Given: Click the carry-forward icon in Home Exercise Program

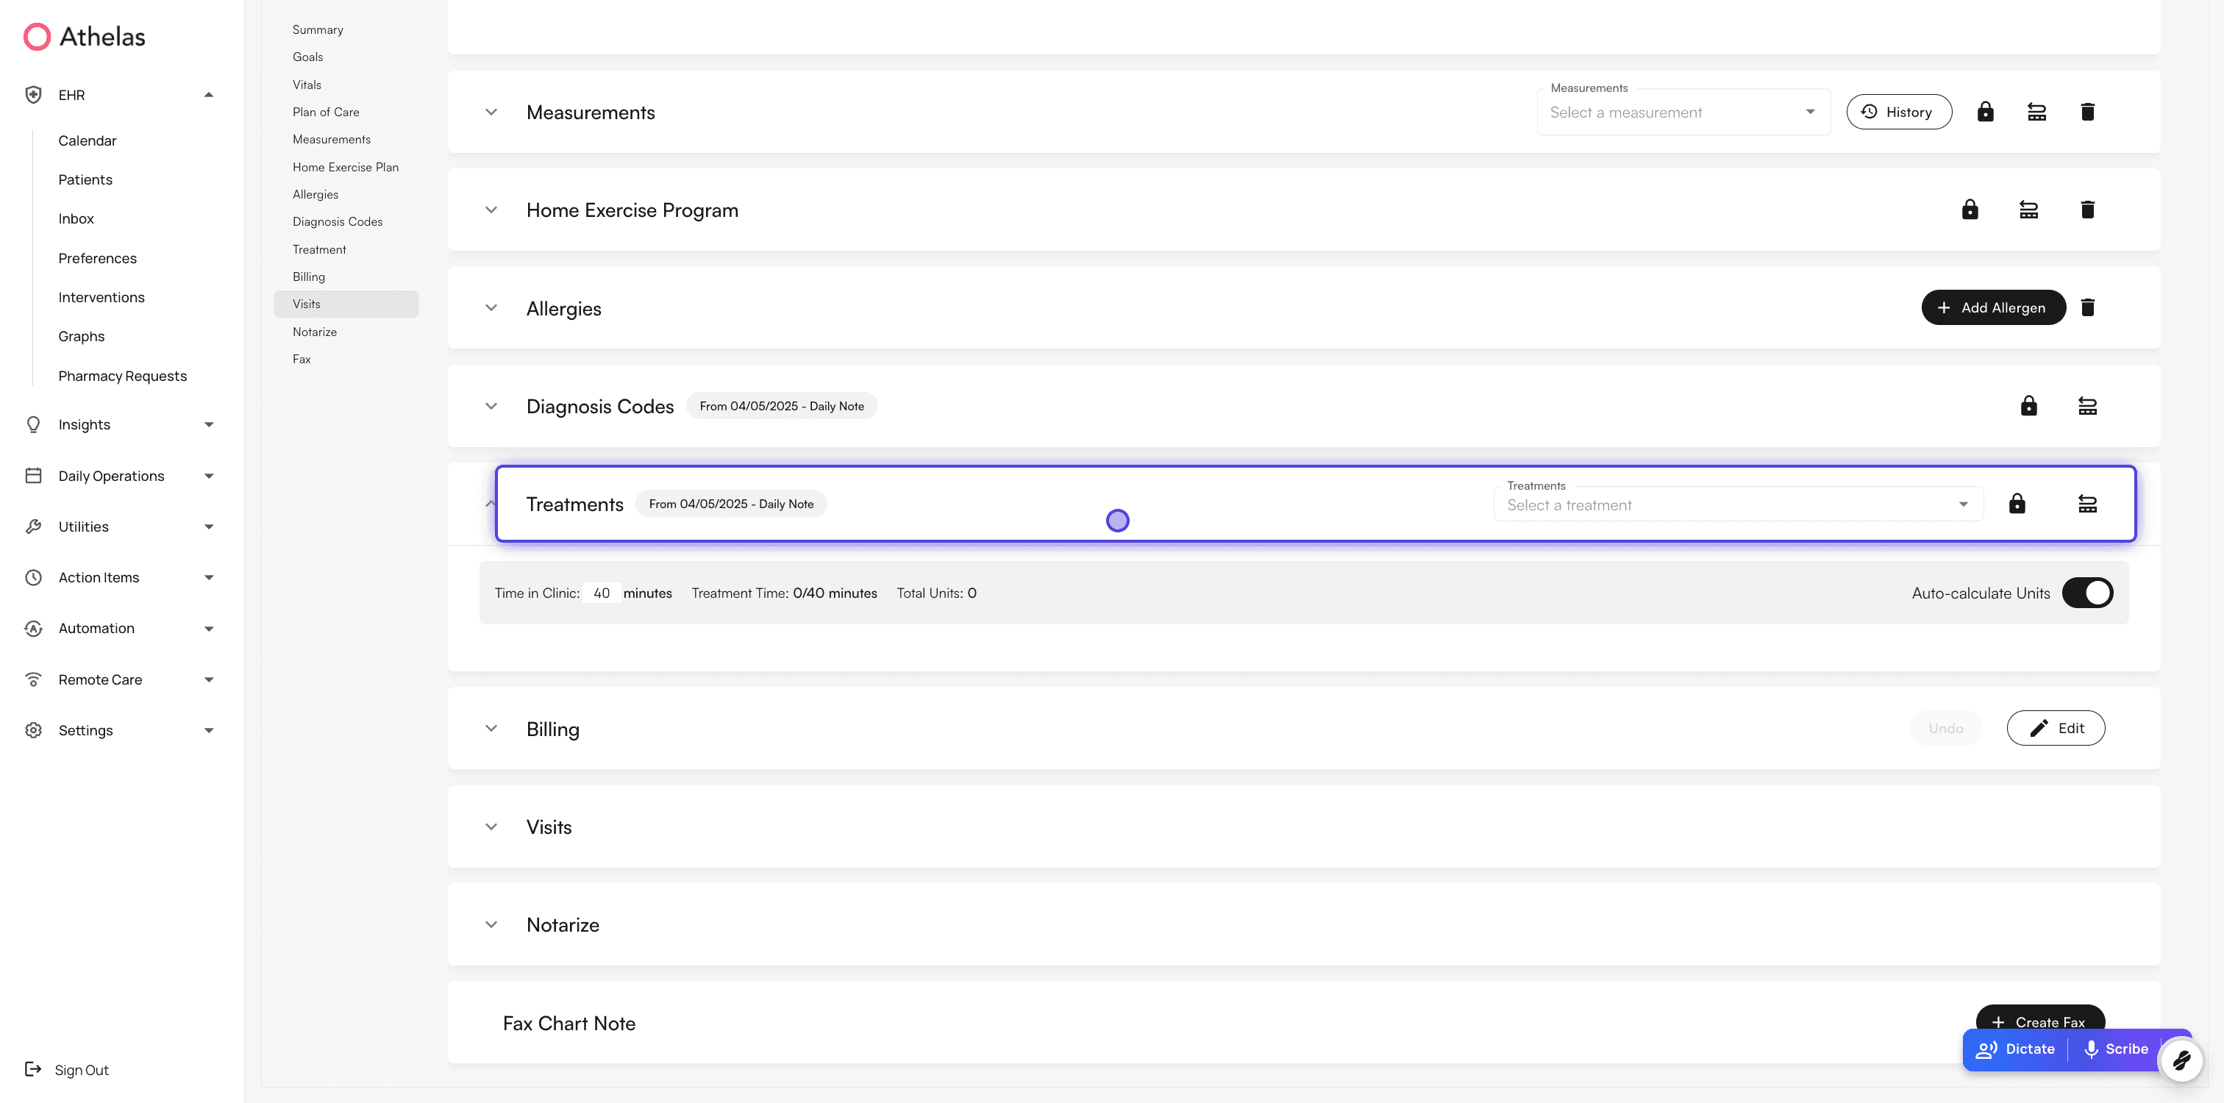Looking at the screenshot, I should tap(2028, 210).
